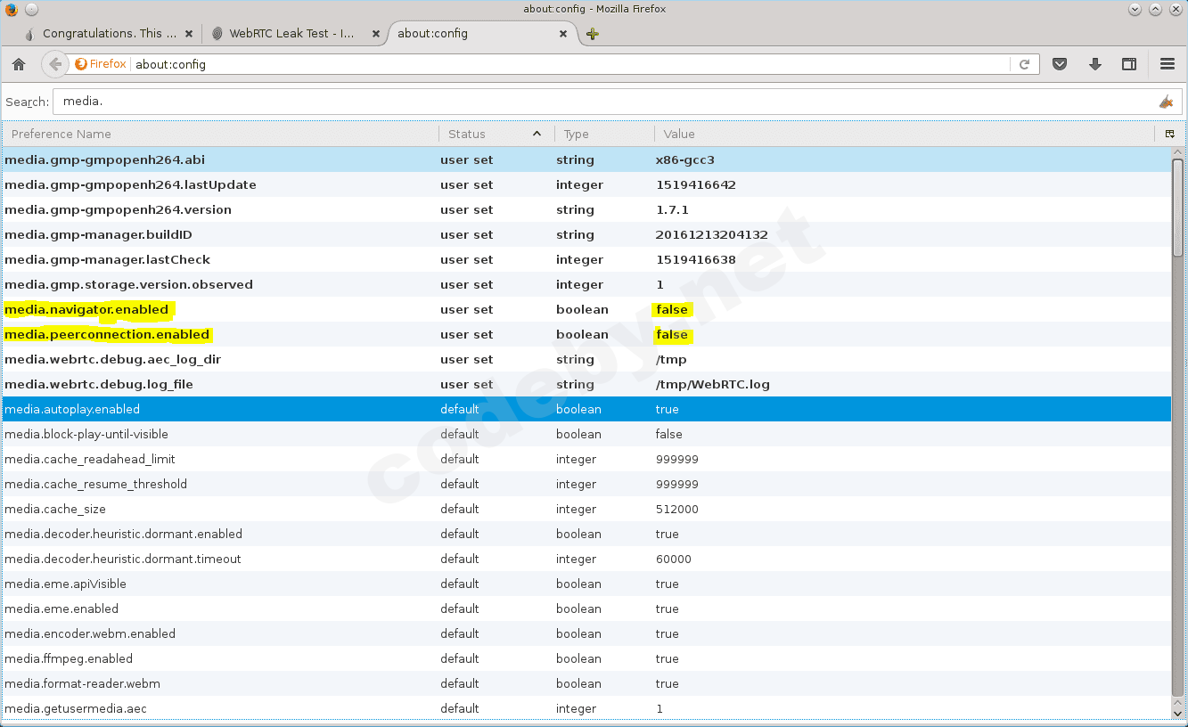The height and width of the screenshot is (727, 1188).
Task: Navigate back with the back arrow
Action: coord(53,64)
